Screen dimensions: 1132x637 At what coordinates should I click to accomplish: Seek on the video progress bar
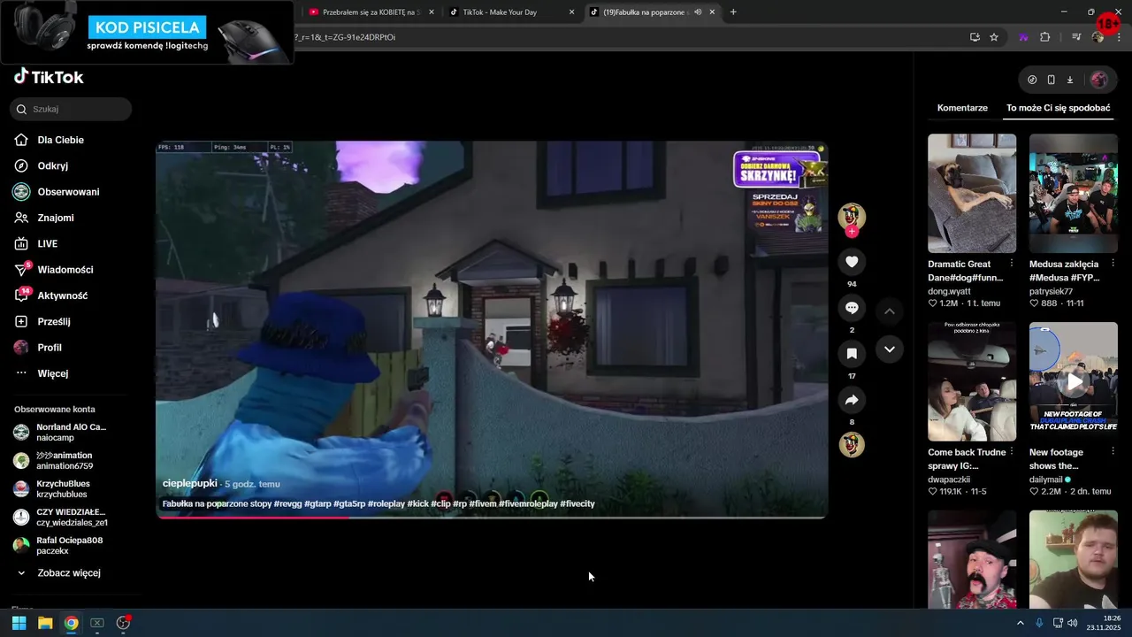492,518
